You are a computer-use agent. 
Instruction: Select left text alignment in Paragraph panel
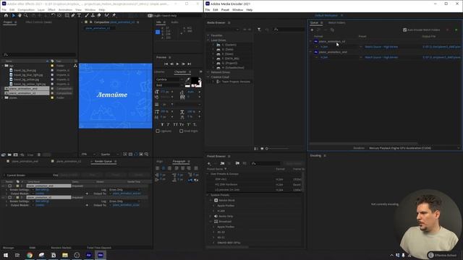click(x=158, y=168)
